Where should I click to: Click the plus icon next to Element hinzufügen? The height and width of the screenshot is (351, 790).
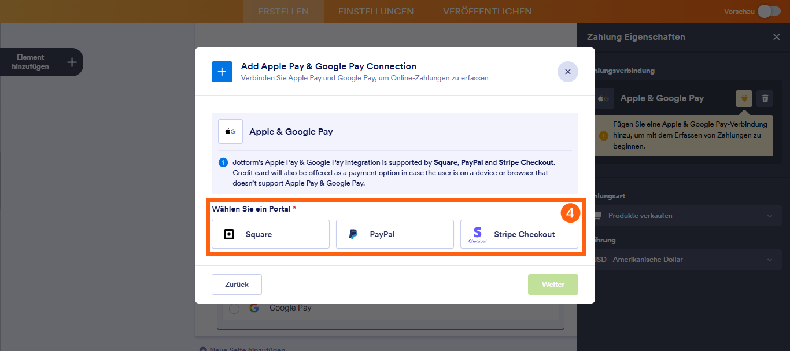(x=72, y=62)
